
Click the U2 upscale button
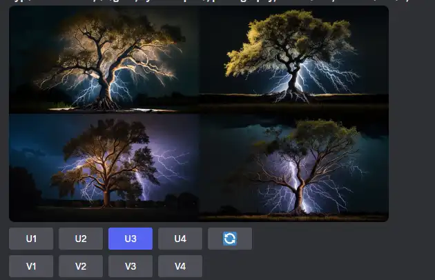pyautogui.click(x=81, y=239)
